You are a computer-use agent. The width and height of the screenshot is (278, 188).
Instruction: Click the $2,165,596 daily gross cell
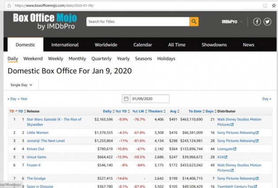click(104, 120)
